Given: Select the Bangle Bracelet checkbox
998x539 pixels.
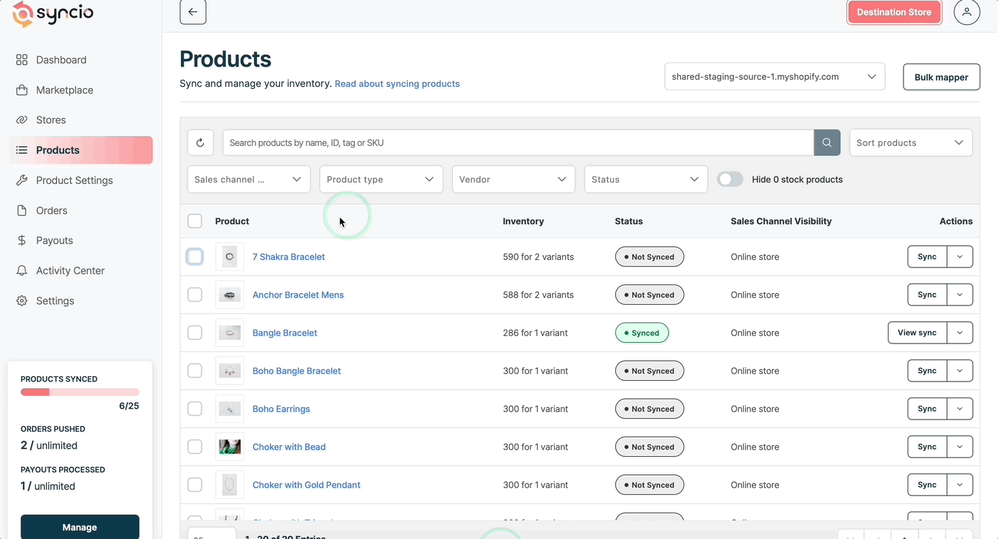Looking at the screenshot, I should tap(195, 333).
